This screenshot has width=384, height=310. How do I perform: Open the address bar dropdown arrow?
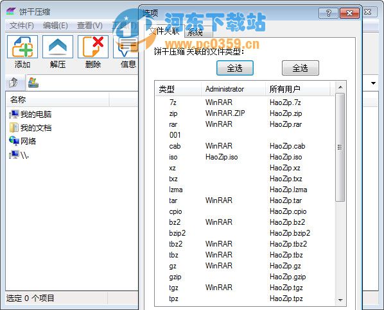point(373,83)
